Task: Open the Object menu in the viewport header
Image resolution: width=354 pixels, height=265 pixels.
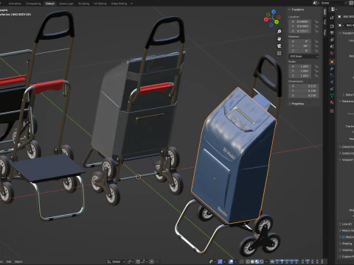Action: (x=18, y=262)
